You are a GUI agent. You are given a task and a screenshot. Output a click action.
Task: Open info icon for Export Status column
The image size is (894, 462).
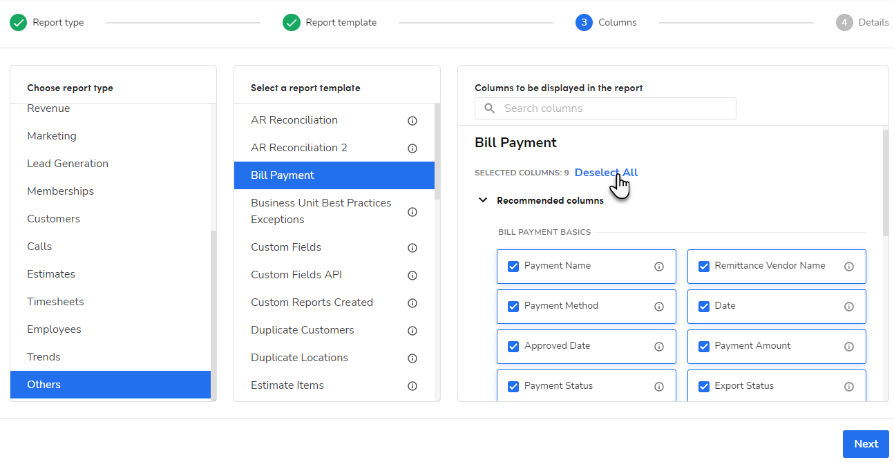tap(849, 387)
